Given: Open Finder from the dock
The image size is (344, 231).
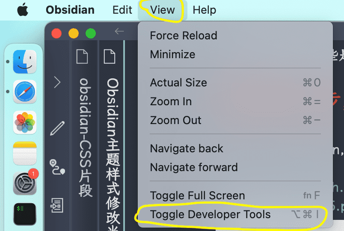Looking at the screenshot, I should click(25, 62).
